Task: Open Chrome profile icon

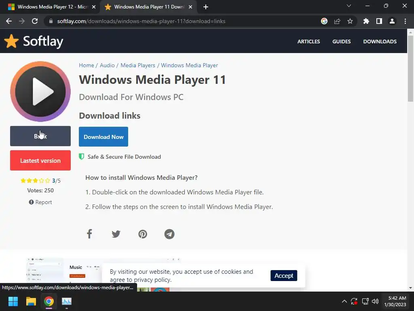Action: [x=392, y=21]
